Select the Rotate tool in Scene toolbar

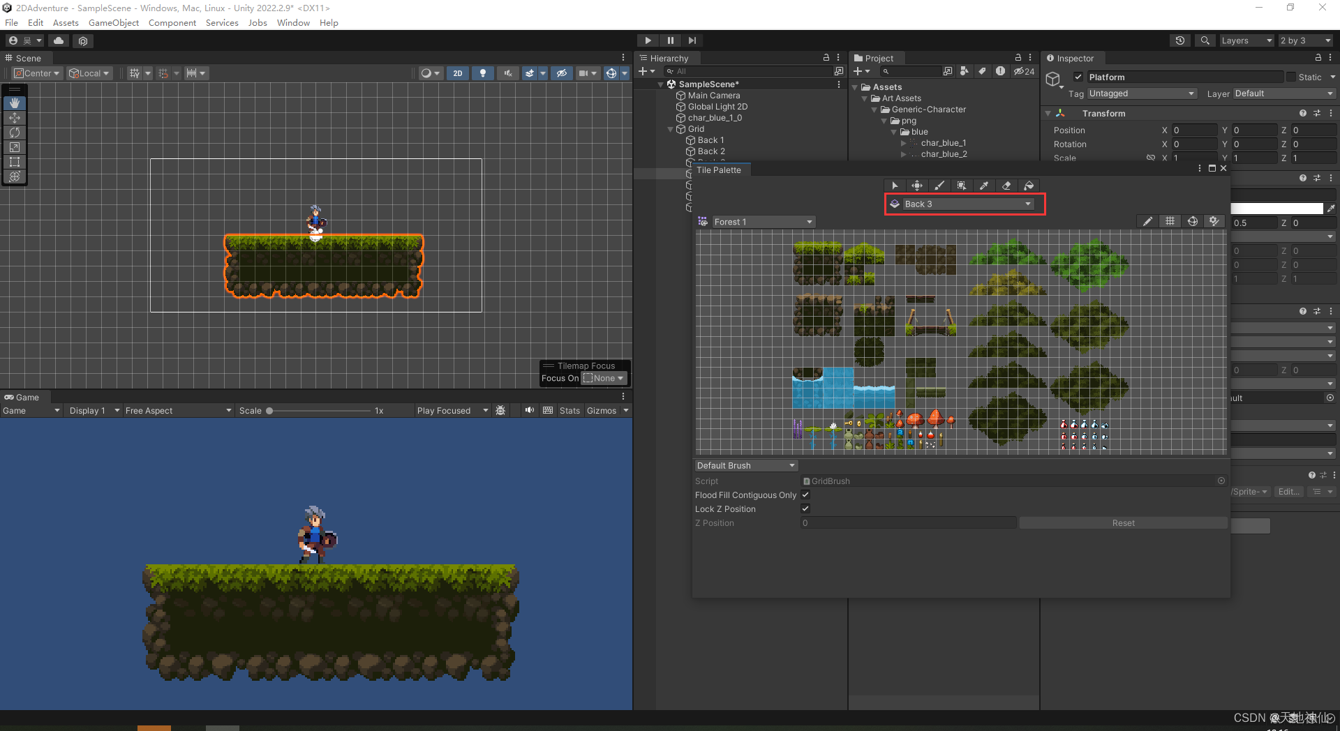(15, 133)
